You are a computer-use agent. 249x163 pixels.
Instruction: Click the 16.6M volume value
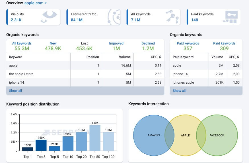(x=126, y=65)
